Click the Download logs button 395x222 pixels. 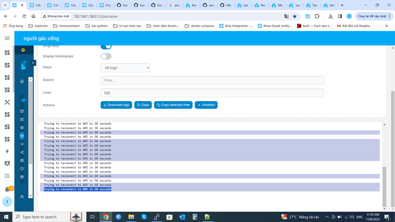coord(116,105)
